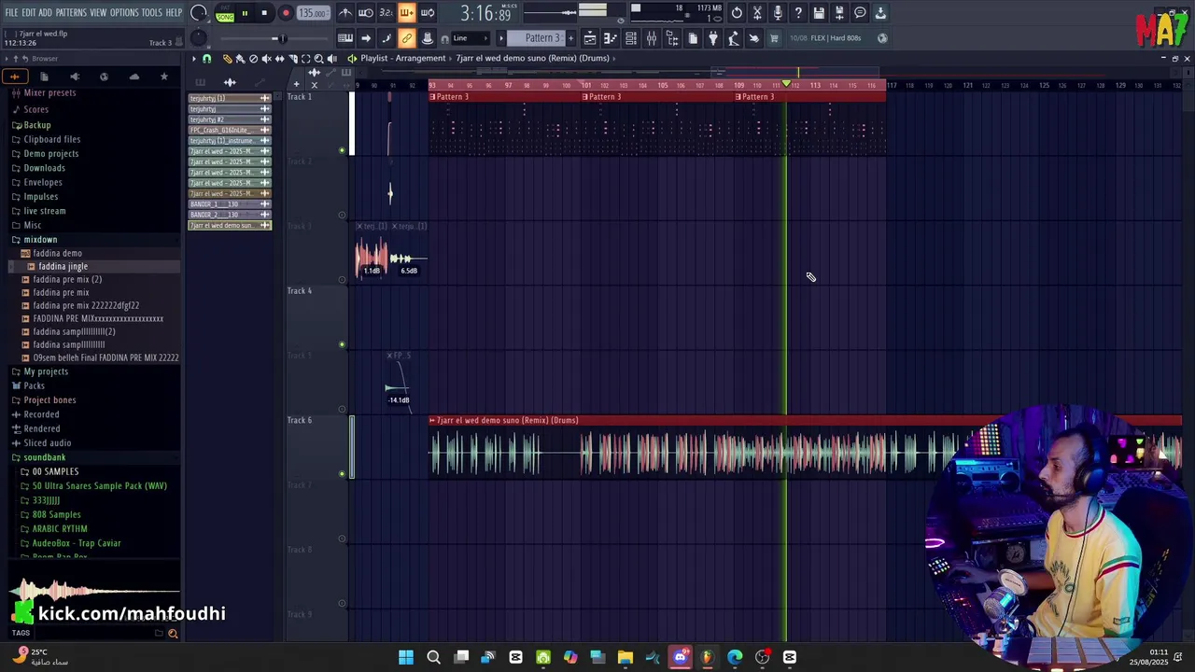Select the Track 6 drums audio clip title
The width and height of the screenshot is (1195, 672).
click(x=507, y=420)
